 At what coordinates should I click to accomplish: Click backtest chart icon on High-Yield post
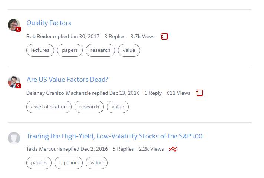click(x=173, y=149)
